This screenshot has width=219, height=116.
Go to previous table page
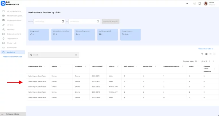[x=209, y=61]
